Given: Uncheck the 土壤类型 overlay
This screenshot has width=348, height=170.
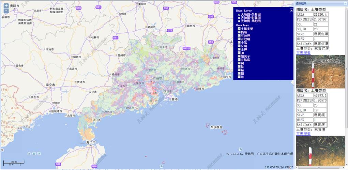Looking at the screenshot, I should (x=239, y=29).
